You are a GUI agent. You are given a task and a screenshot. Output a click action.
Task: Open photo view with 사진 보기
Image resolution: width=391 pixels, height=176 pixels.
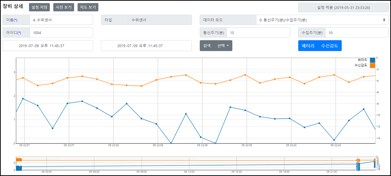point(63,7)
